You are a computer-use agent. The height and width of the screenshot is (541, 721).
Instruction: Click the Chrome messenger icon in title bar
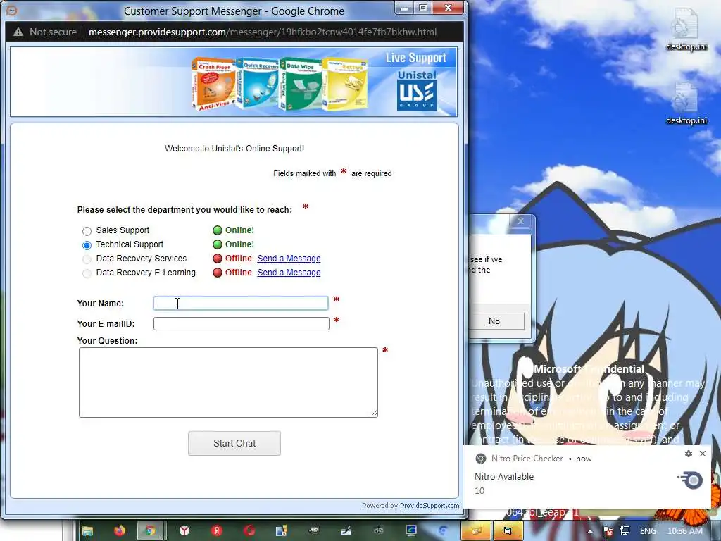pyautogui.click(x=13, y=10)
